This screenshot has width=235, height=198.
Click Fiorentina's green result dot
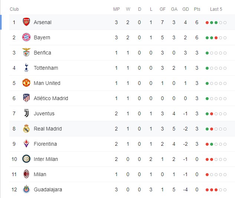[x=212, y=144]
